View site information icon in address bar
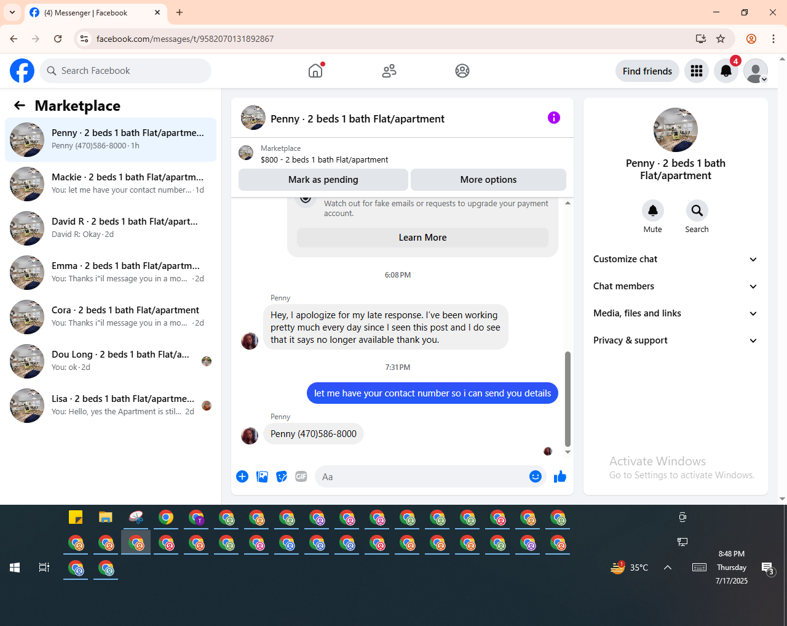787x626 pixels. pyautogui.click(x=85, y=39)
